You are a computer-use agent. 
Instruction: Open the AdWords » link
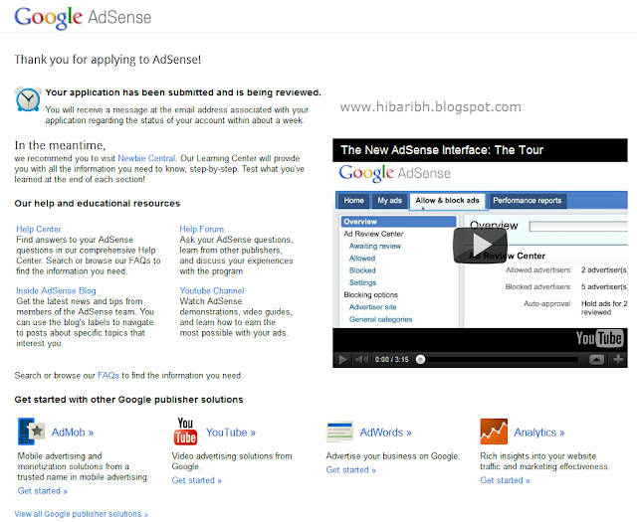[x=385, y=433]
